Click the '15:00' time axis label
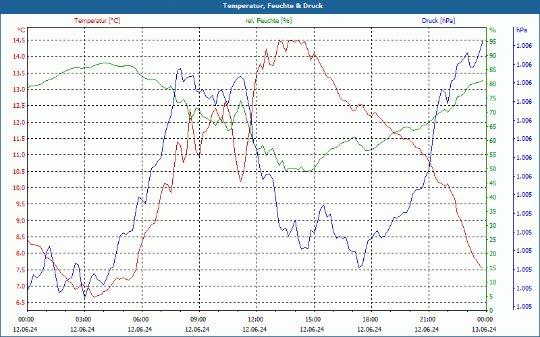Viewport: 540px width, 337px height. click(313, 319)
